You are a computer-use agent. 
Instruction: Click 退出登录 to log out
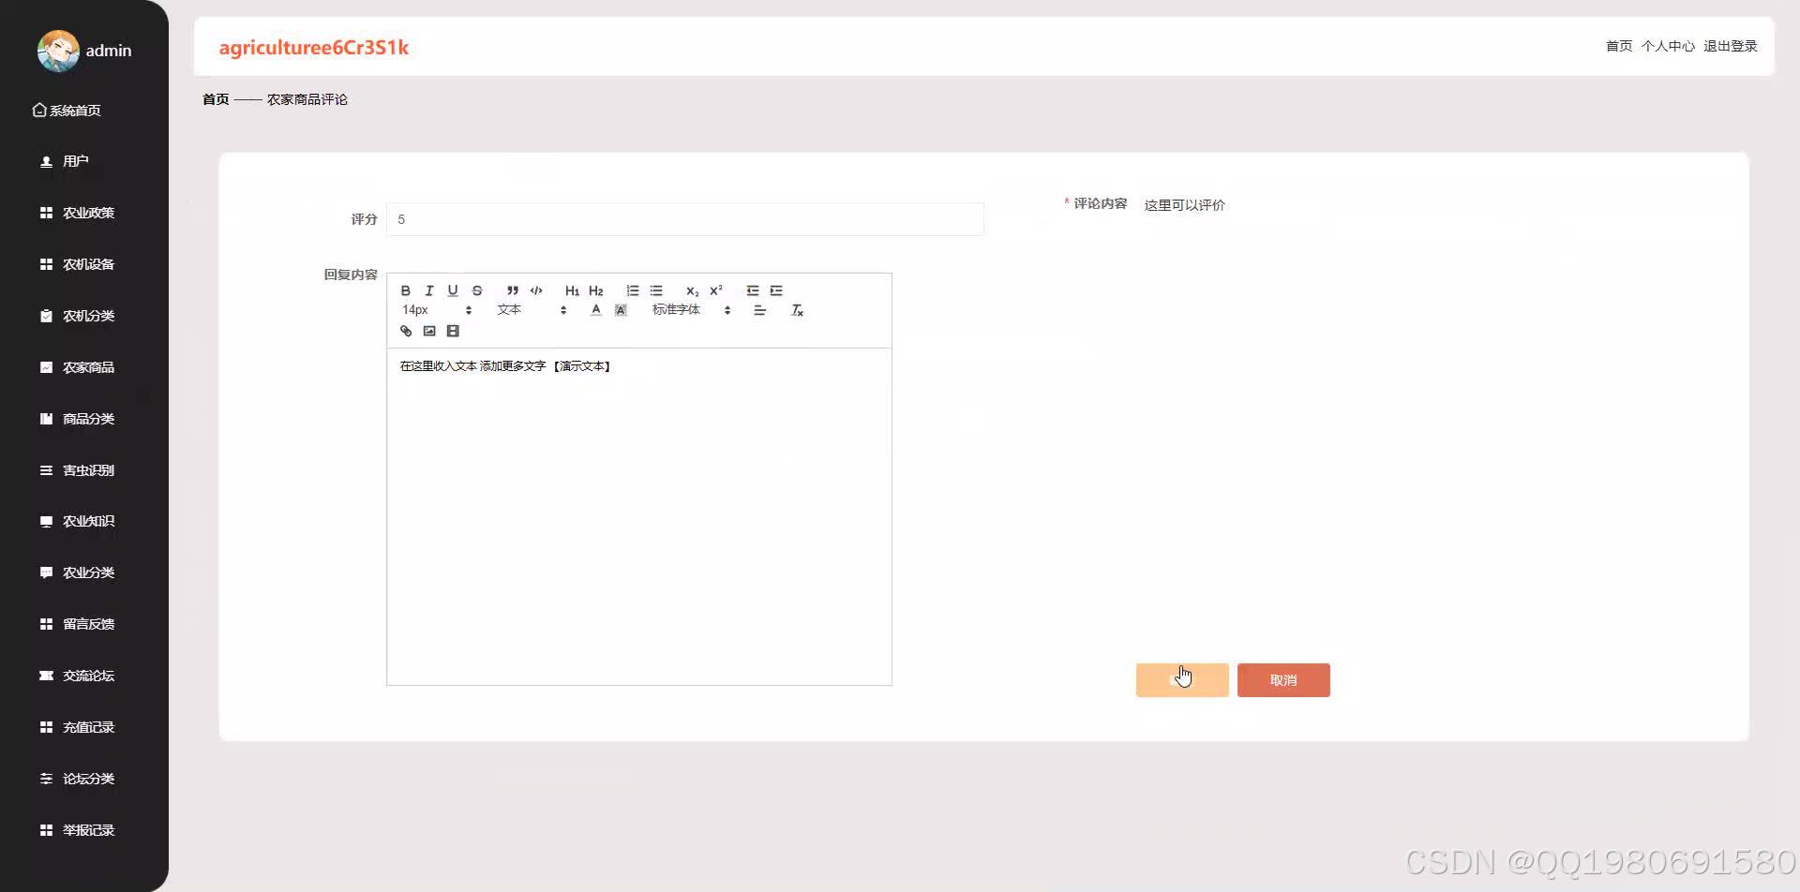tap(1731, 46)
